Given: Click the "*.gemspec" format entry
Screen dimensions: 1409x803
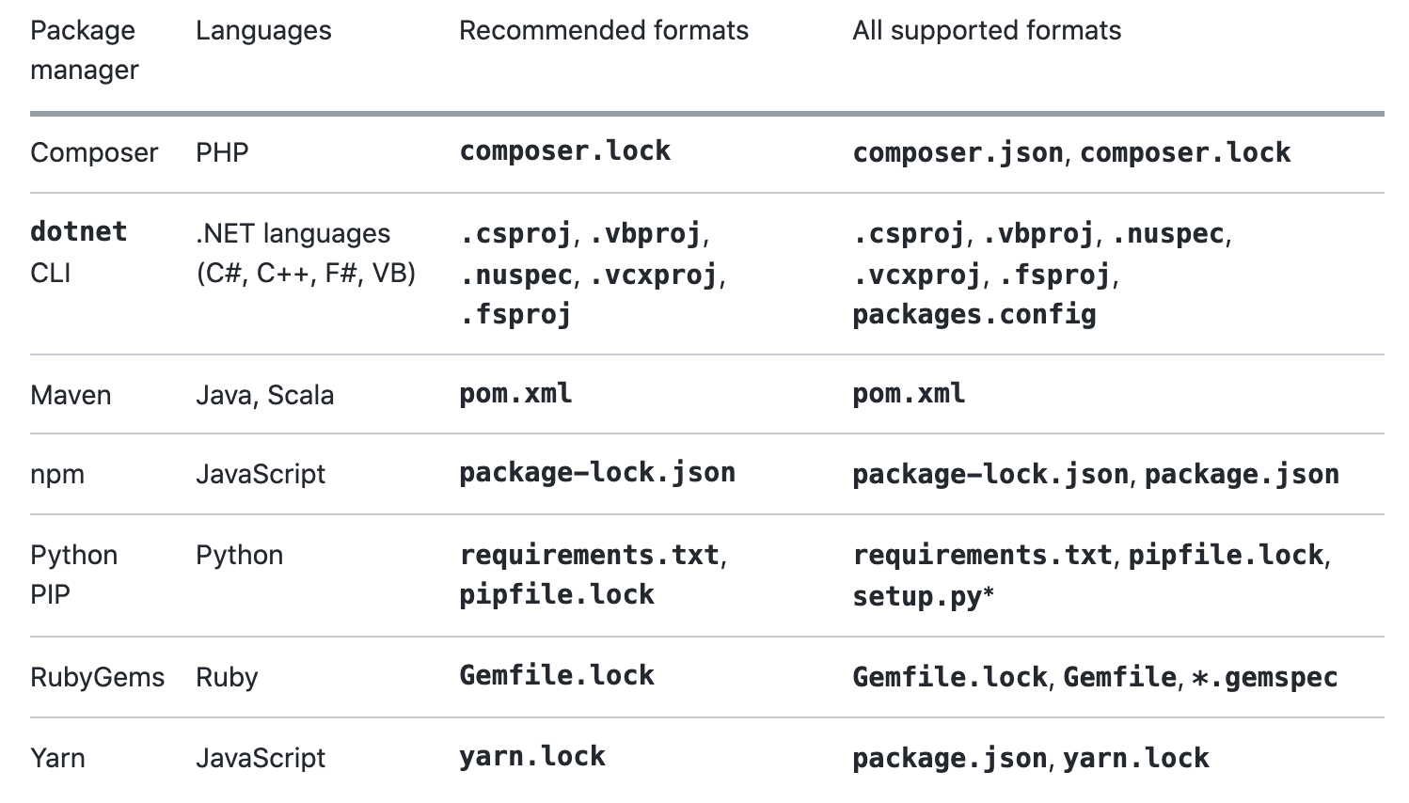Looking at the screenshot, I should (x=1263, y=678).
